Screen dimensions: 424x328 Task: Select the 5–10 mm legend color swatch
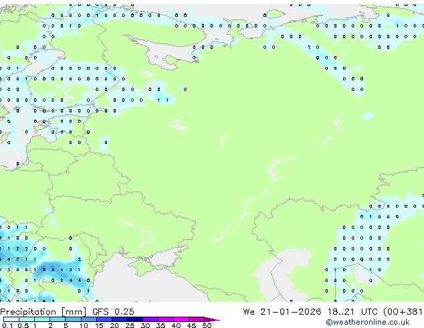click(x=73, y=319)
